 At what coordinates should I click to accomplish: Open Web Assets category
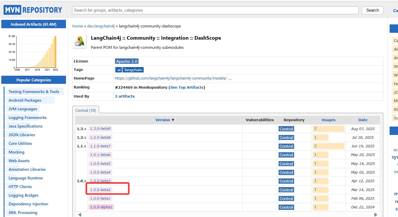[x=19, y=161]
